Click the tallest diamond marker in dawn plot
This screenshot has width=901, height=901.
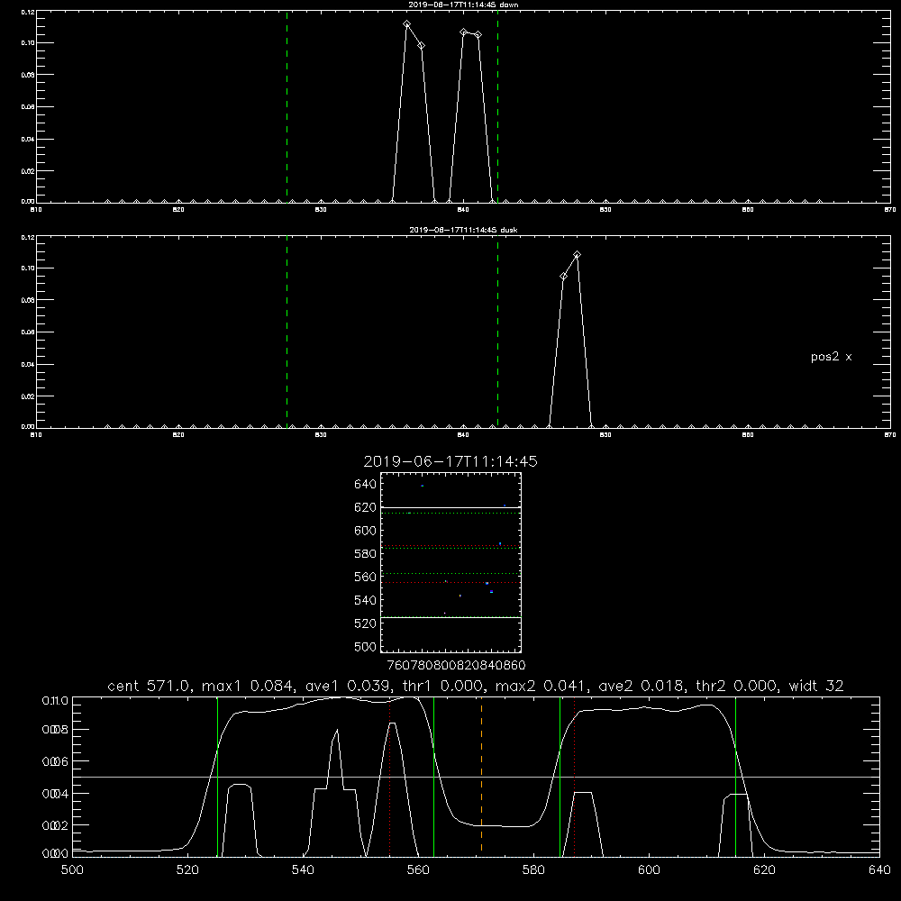[x=407, y=24]
